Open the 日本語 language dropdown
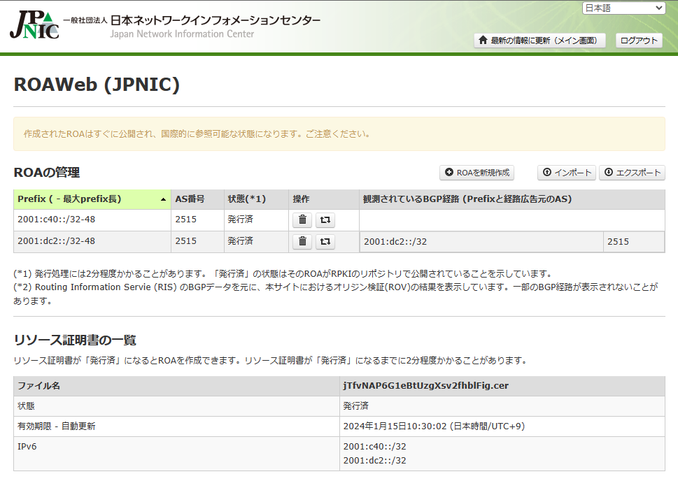Image resolution: width=678 pixels, height=481 pixels. pyautogui.click(x=623, y=8)
